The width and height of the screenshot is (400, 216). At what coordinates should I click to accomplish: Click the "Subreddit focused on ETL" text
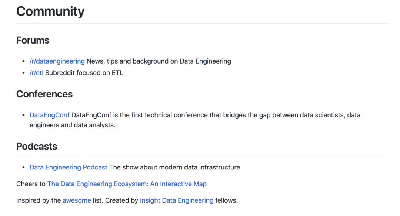pos(84,73)
